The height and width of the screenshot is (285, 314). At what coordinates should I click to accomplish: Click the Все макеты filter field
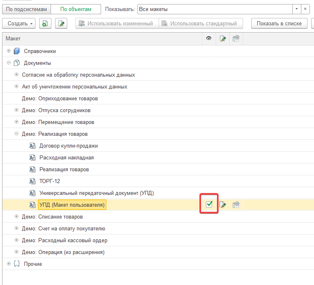click(x=214, y=9)
